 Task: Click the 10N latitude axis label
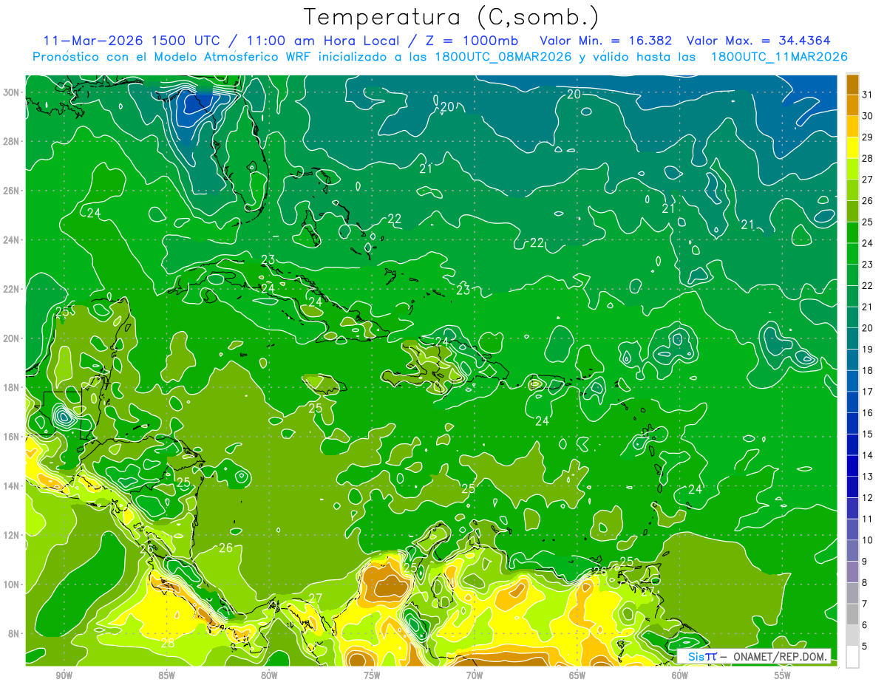(x=10, y=585)
